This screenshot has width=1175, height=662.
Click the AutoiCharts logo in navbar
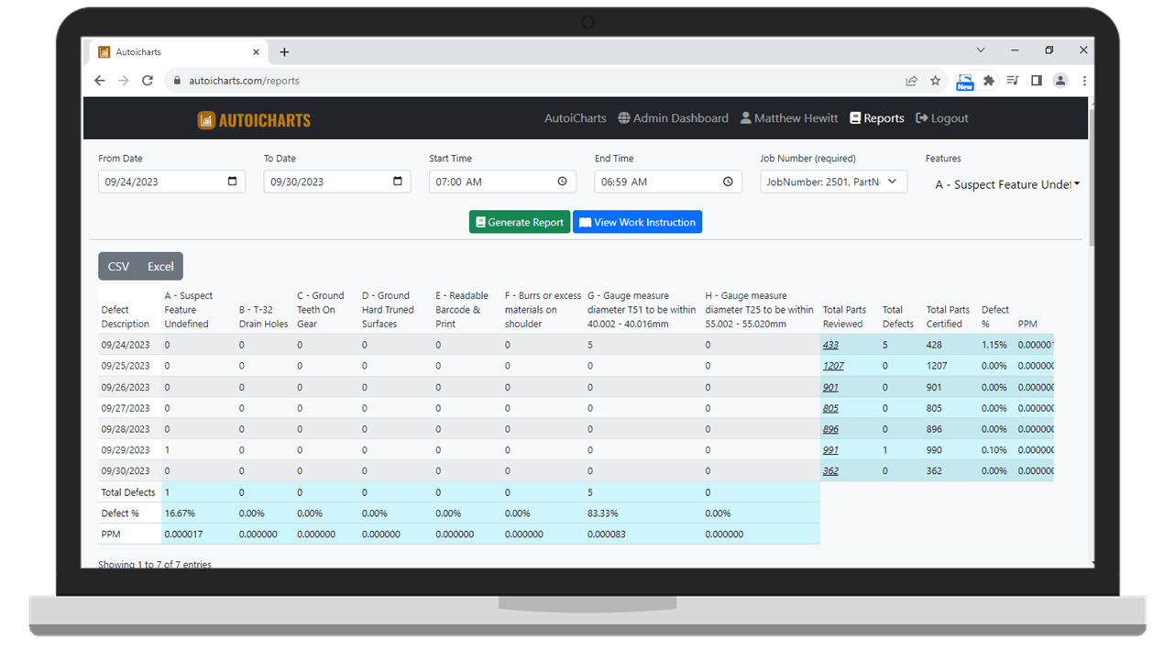pyautogui.click(x=254, y=120)
